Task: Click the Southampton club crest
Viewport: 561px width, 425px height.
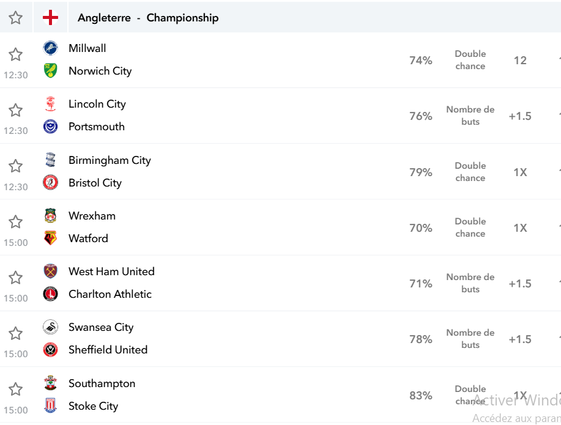Action: [50, 383]
